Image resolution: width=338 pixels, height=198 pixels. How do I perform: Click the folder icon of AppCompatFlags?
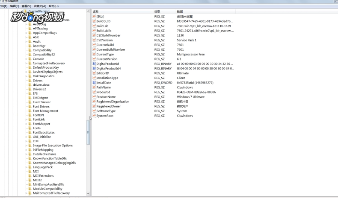[x=30, y=33]
